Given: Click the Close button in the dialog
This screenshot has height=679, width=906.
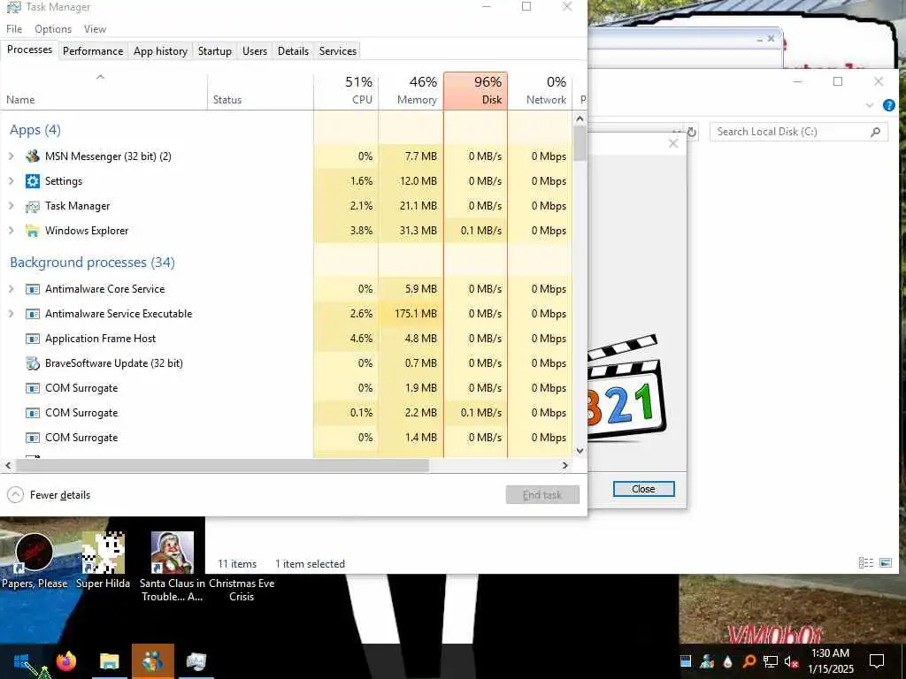Looking at the screenshot, I should coord(643,489).
